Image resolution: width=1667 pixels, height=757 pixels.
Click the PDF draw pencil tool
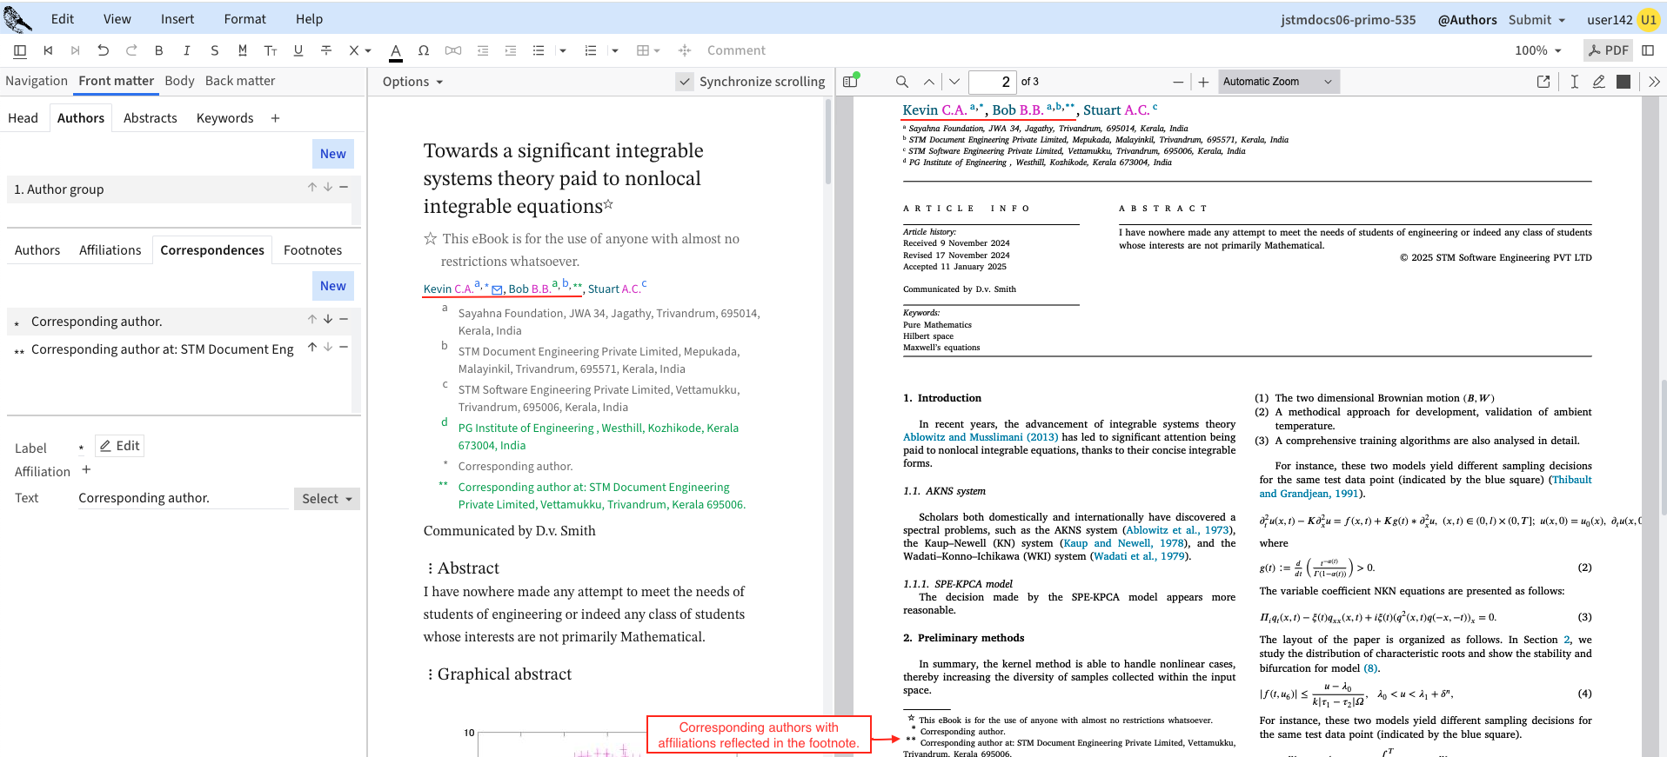1598,82
